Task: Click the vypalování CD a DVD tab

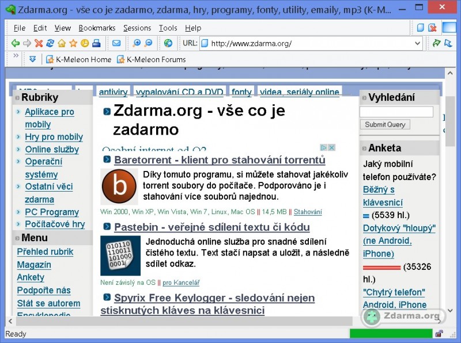Action: click(x=179, y=92)
